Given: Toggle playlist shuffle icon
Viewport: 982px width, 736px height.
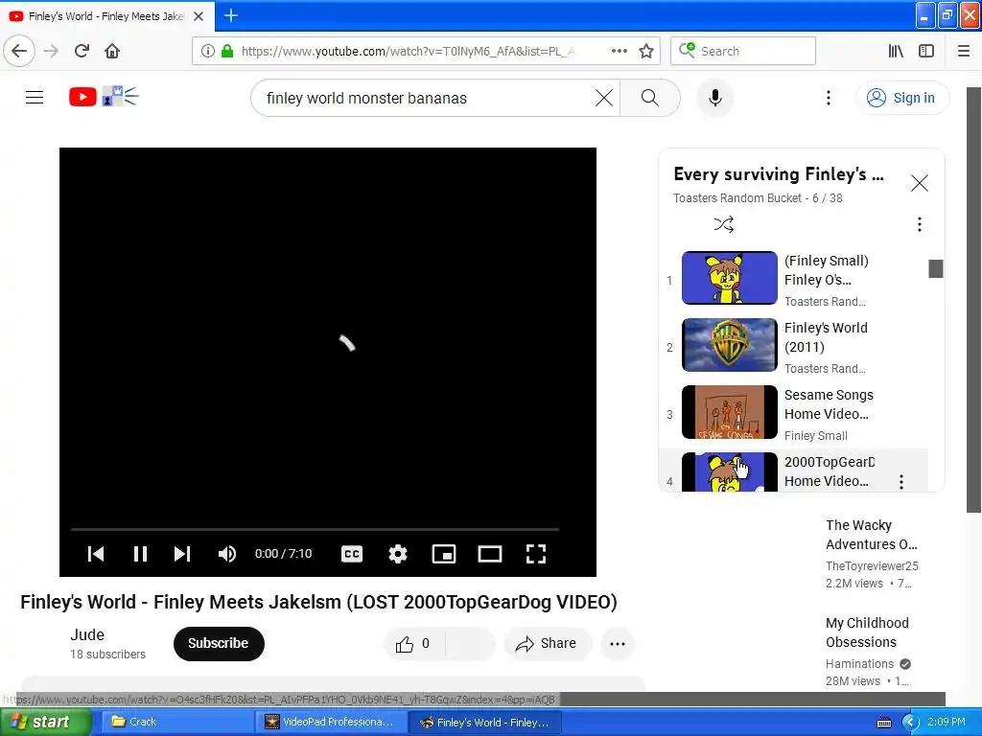Looking at the screenshot, I should click(x=724, y=224).
